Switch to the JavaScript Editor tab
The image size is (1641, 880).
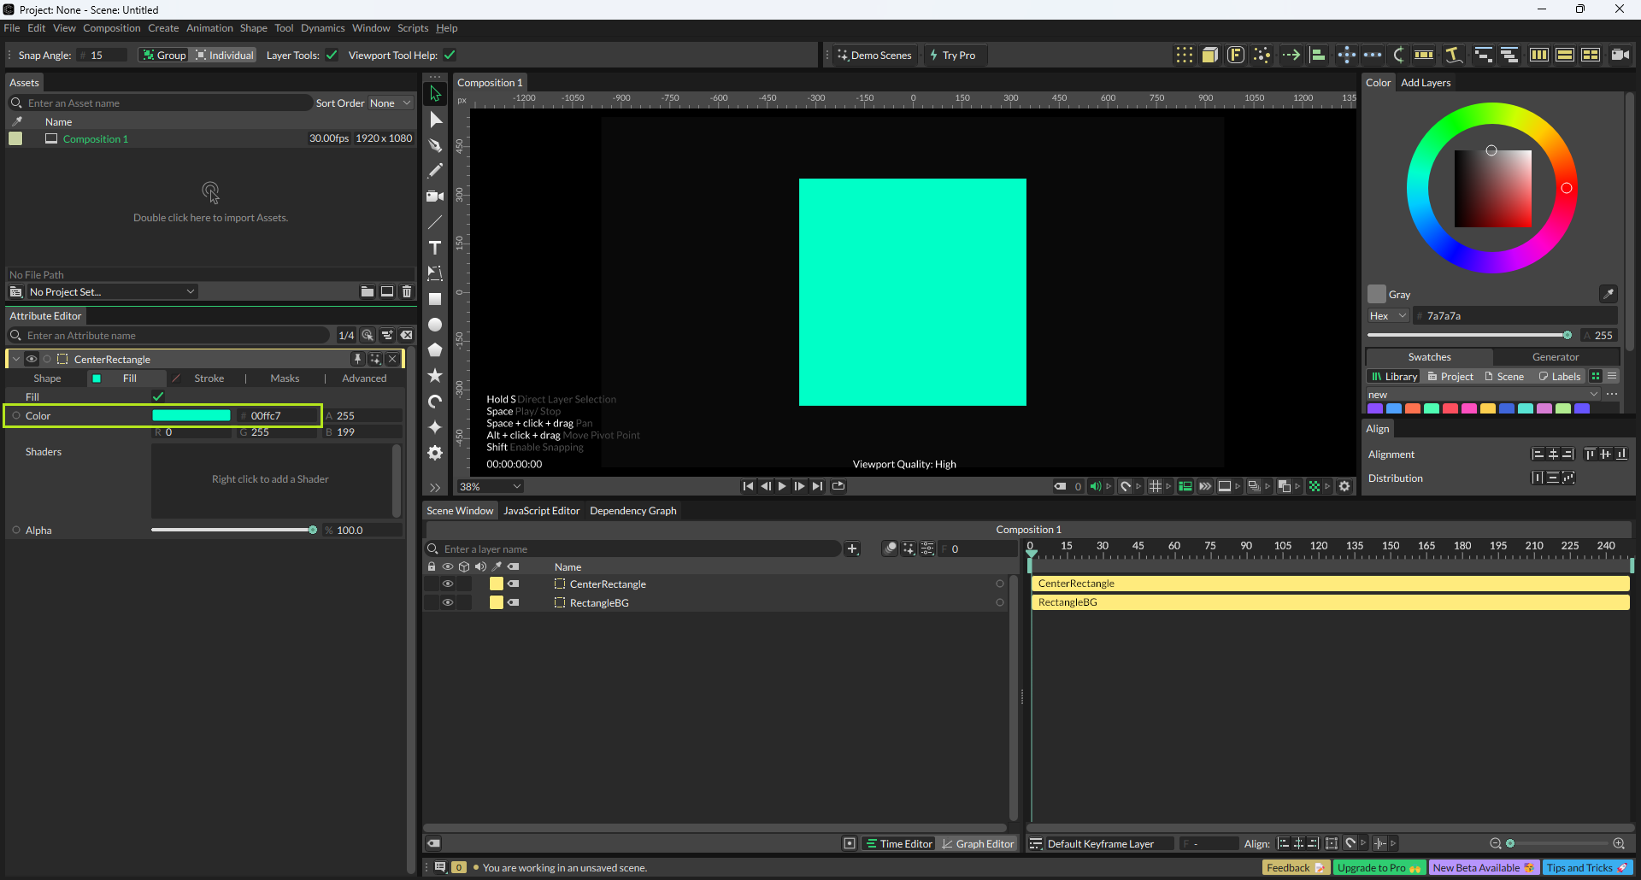tap(541, 511)
